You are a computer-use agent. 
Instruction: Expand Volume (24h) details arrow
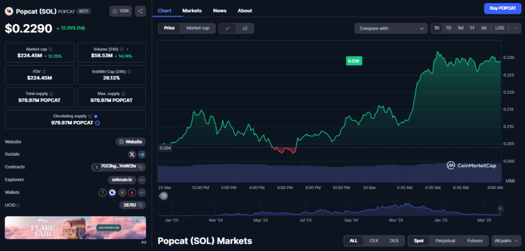pyautogui.click(x=128, y=49)
